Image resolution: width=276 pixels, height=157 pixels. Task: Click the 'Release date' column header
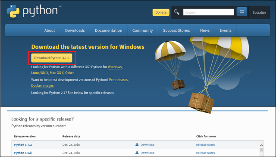71,136
